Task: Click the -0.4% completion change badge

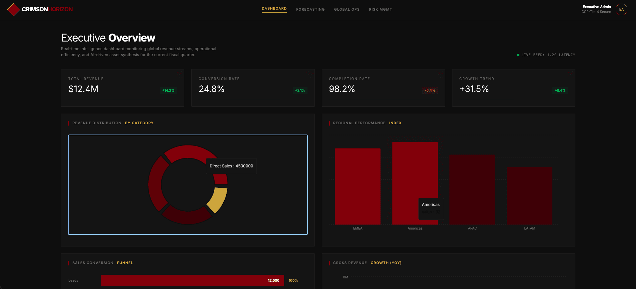Action: (430, 90)
